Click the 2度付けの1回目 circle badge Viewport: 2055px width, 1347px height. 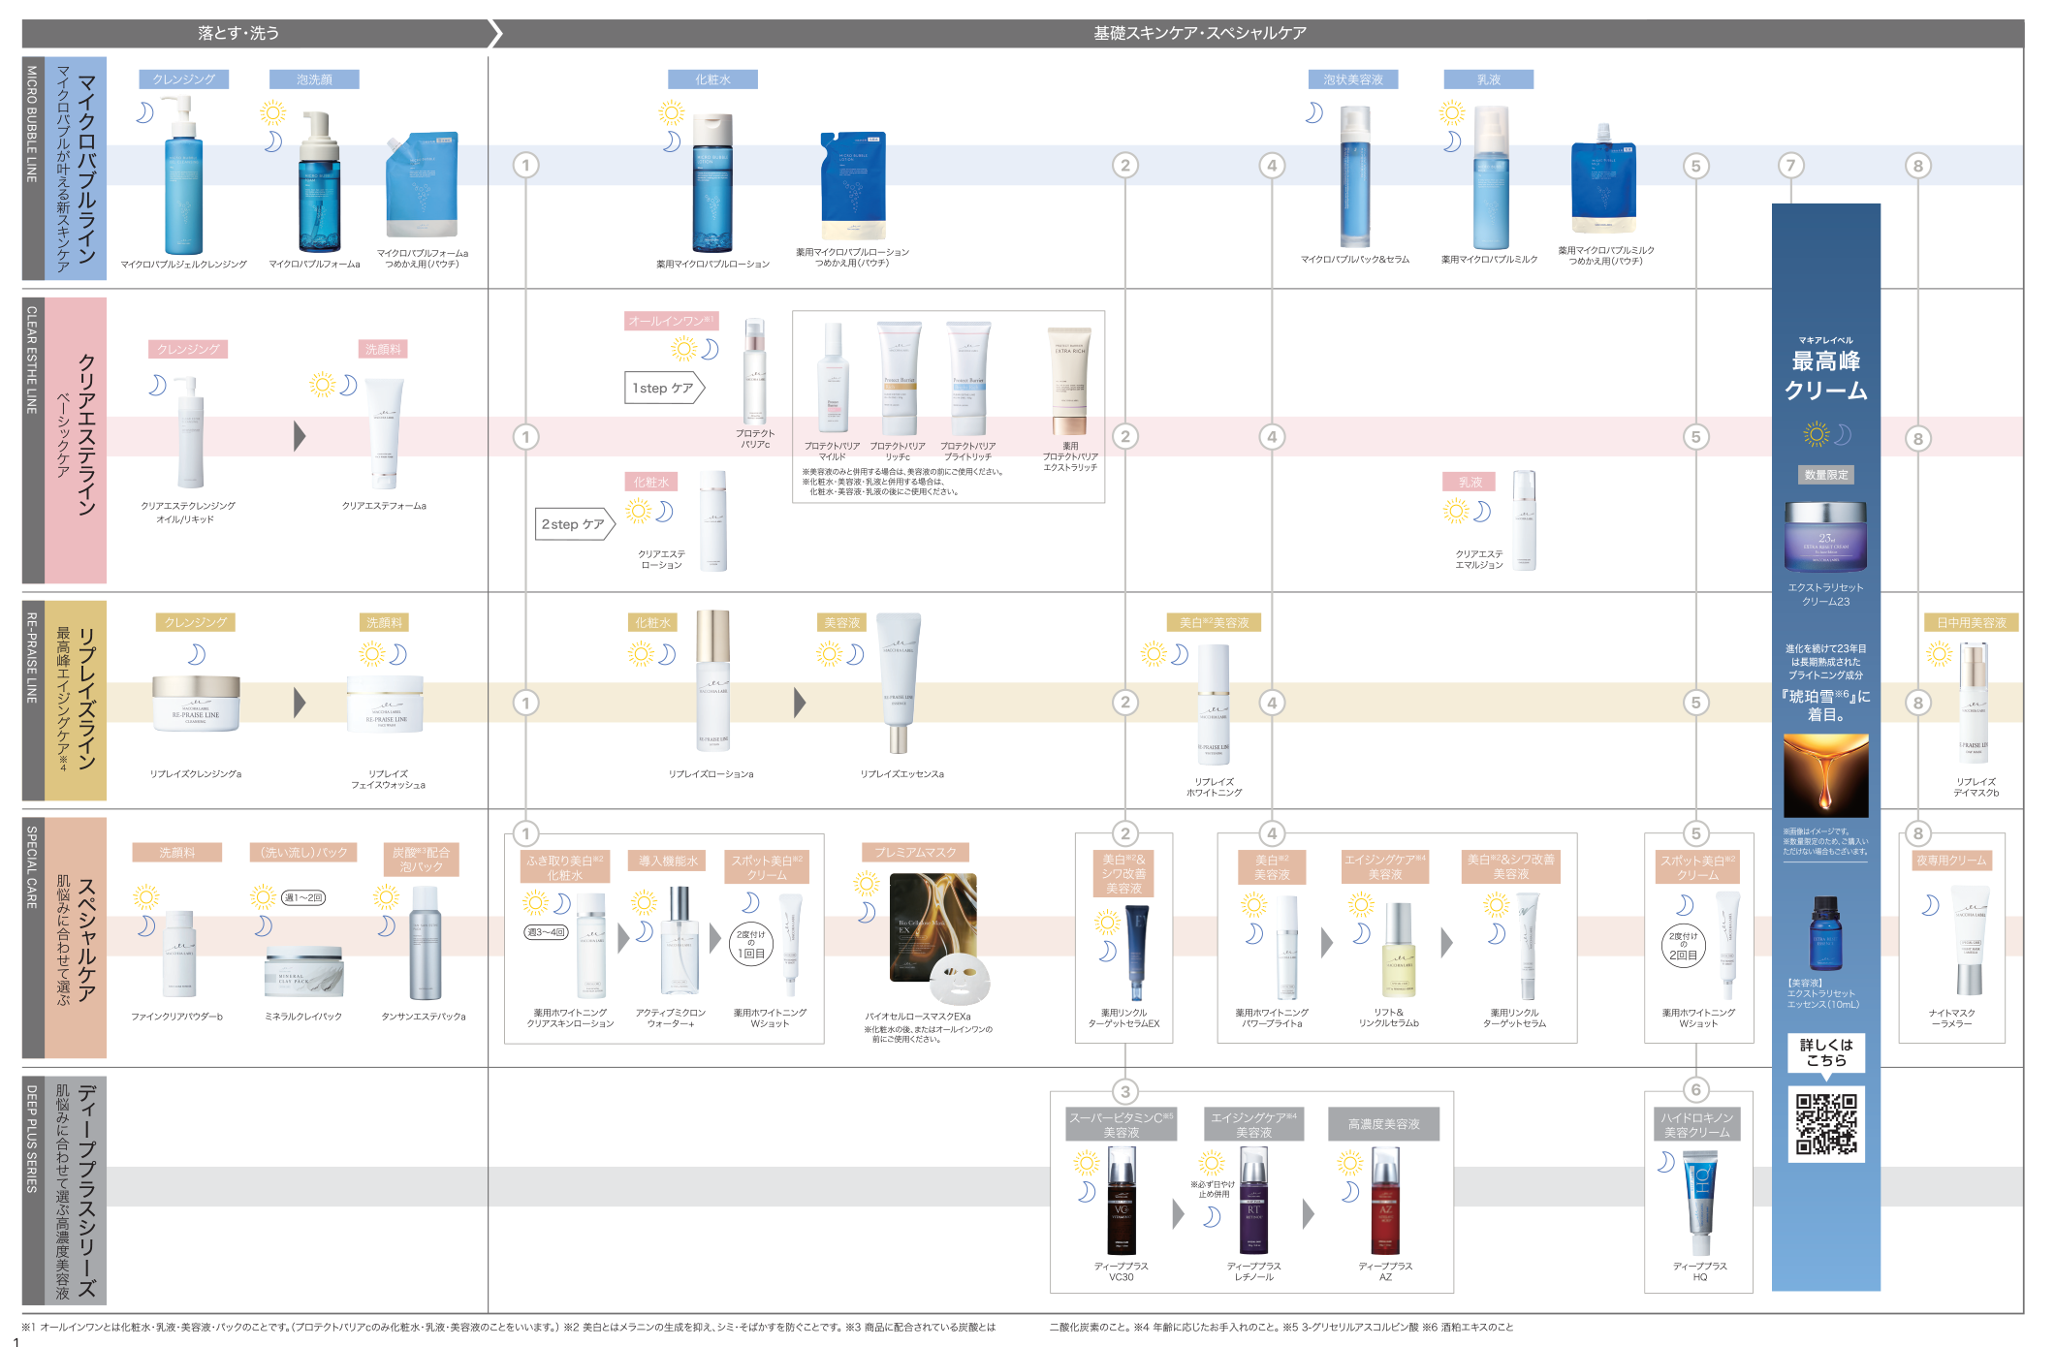click(750, 944)
